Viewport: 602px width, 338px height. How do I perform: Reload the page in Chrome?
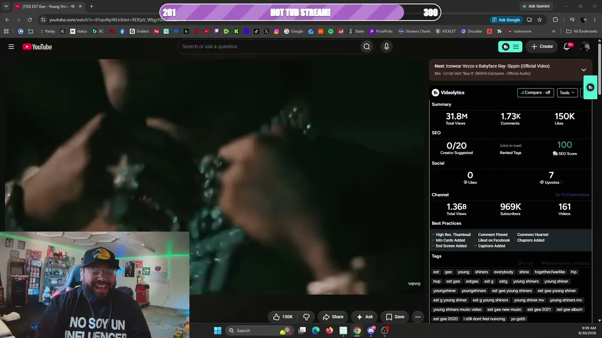point(30,20)
